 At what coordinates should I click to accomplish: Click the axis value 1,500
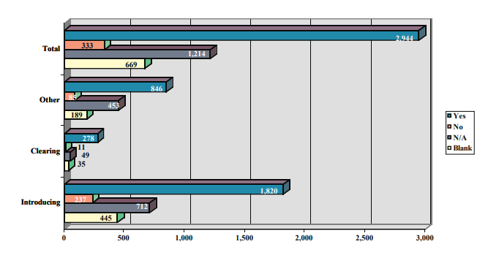pyautogui.click(x=244, y=237)
